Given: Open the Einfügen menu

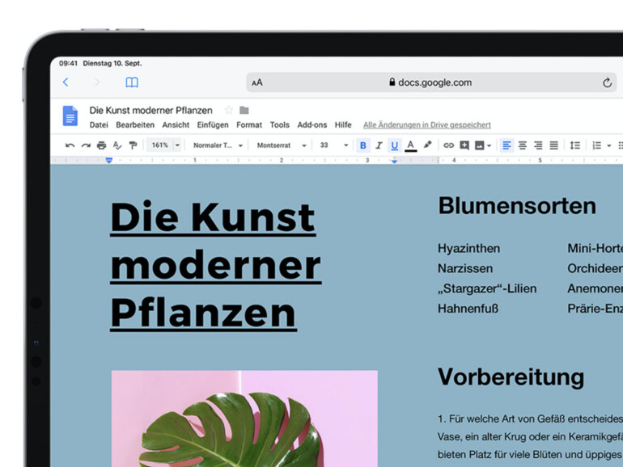Looking at the screenshot, I should tap(213, 125).
